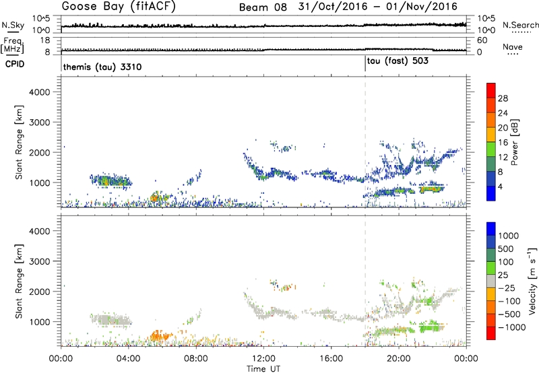Screen dimensions: 539x373
Task: Pick the light green 25-100 Velocity segment
Action: point(491,268)
